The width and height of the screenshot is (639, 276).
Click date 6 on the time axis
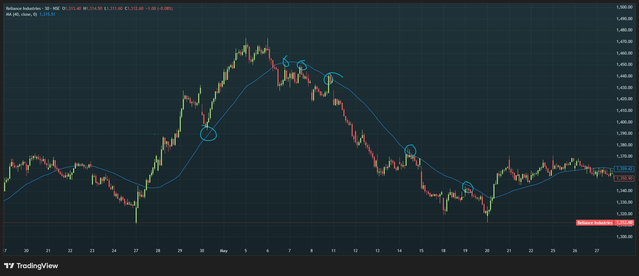coord(268,251)
